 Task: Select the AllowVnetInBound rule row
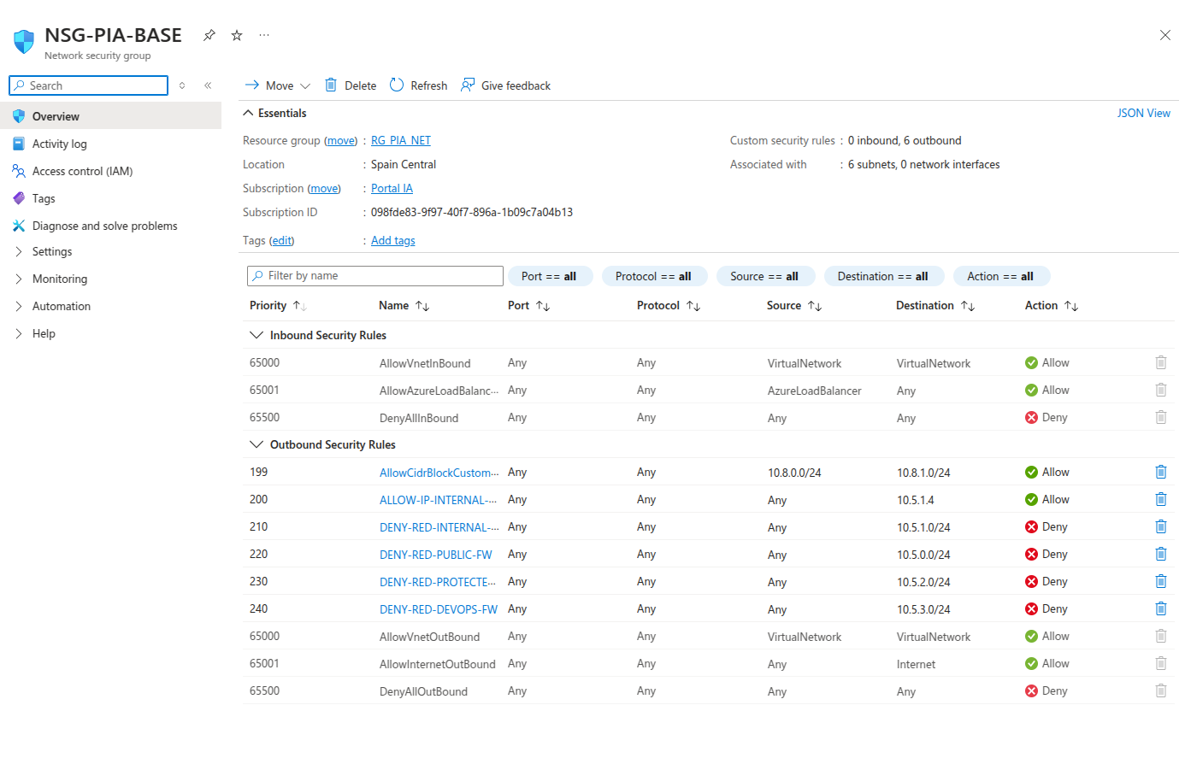pyautogui.click(x=708, y=362)
